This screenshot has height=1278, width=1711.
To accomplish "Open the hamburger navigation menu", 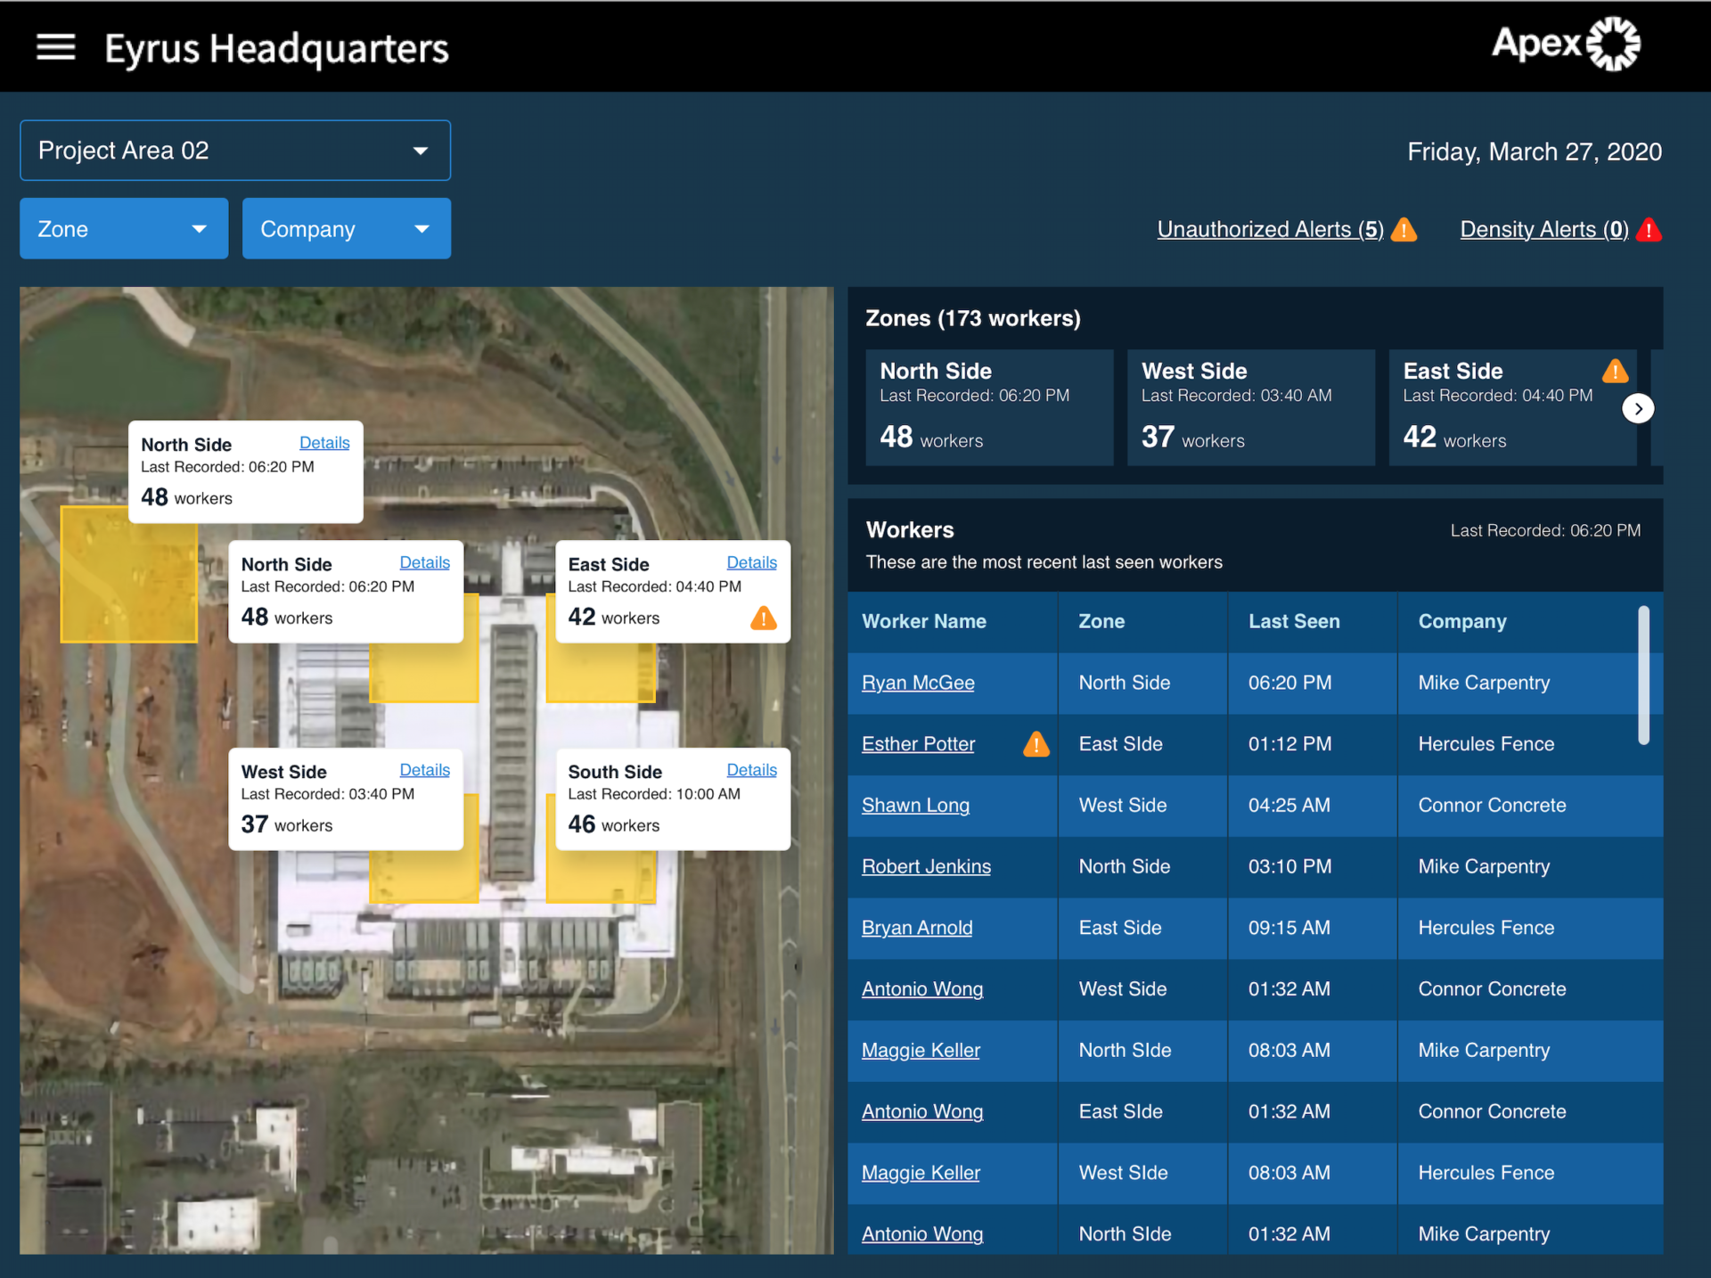I will [x=55, y=46].
